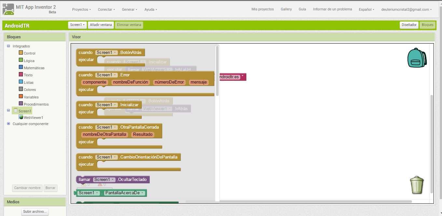The width and height of the screenshot is (442, 216).
Task: Collapse the Integrados tree section
Action: coord(8,46)
